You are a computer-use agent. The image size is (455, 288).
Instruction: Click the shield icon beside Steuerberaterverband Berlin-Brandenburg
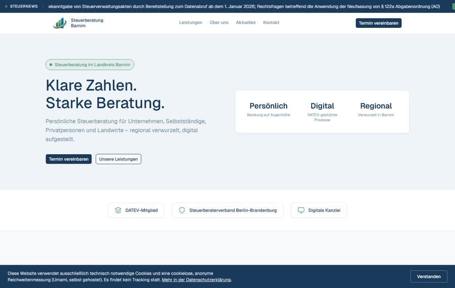(x=182, y=210)
